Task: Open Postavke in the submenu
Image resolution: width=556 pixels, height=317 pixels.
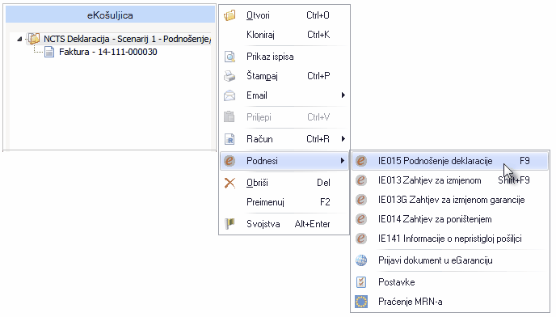Action: pos(450,282)
